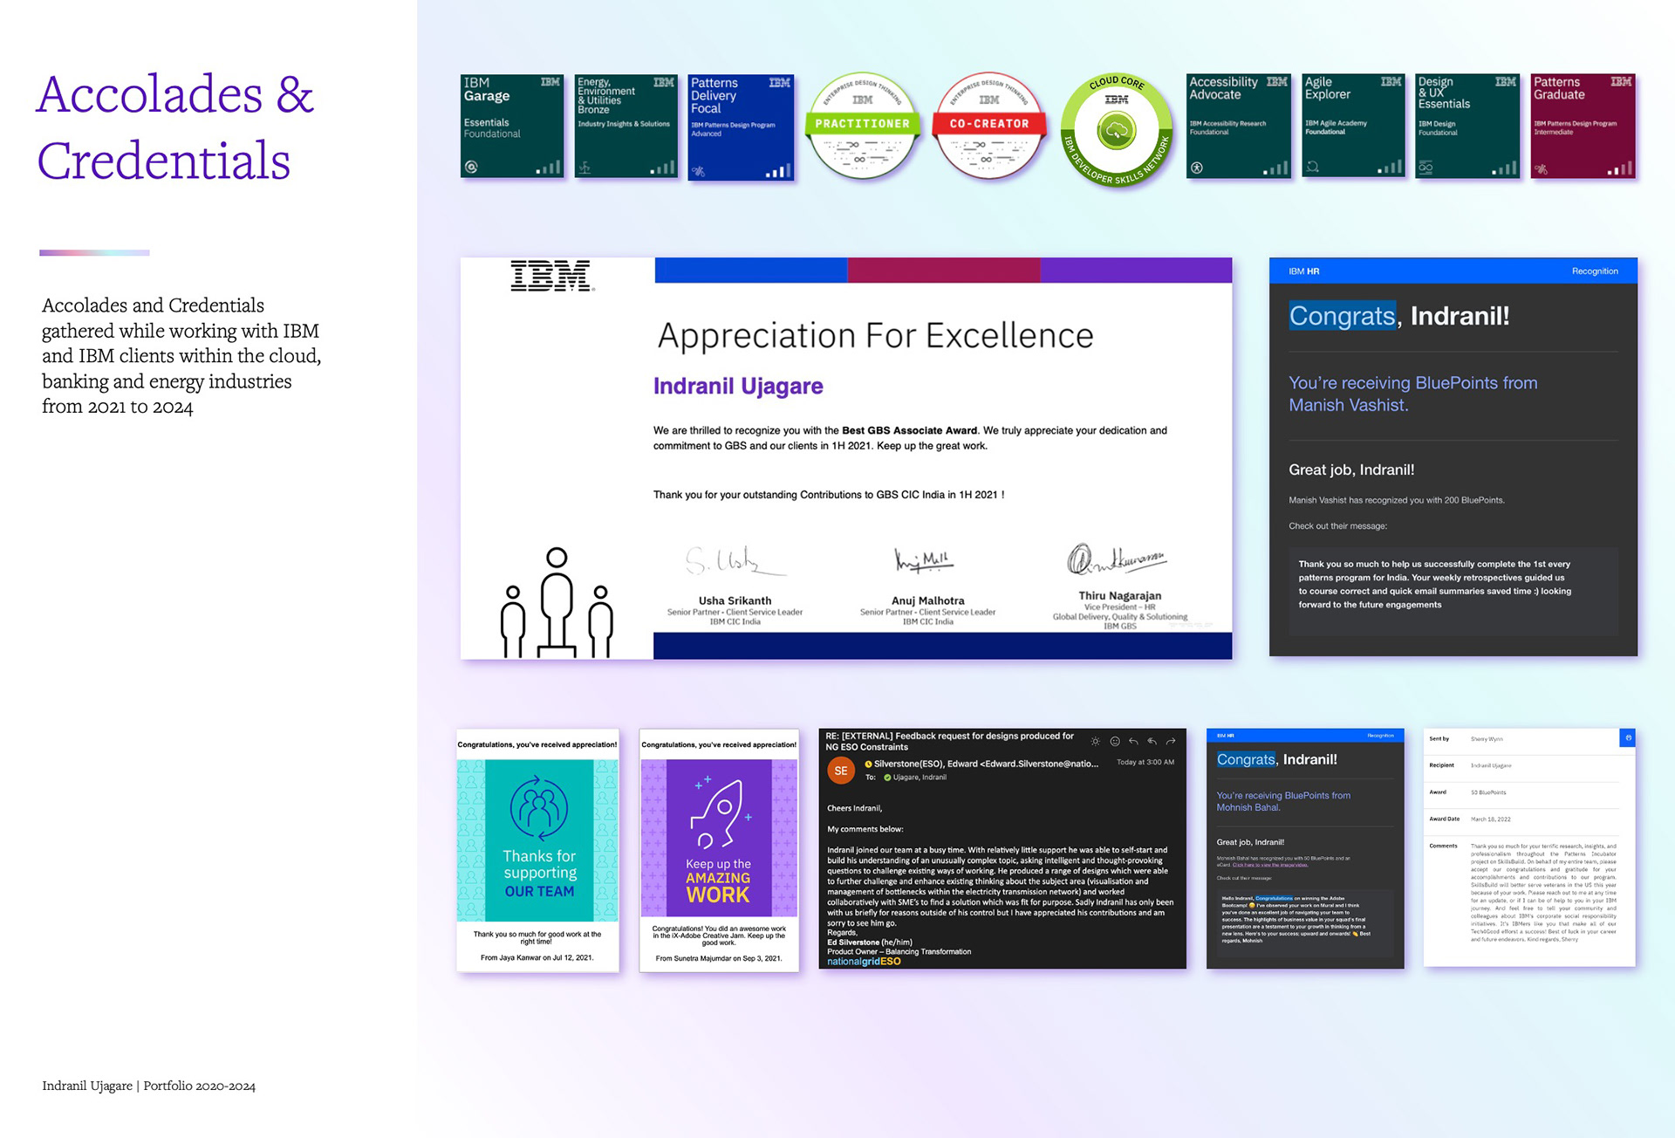Open the Design & UX Essentials badge
This screenshot has height=1138, width=1675.
[x=1467, y=126]
